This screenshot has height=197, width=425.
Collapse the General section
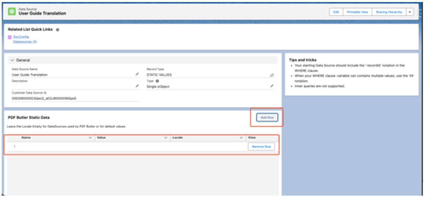pos(13,60)
